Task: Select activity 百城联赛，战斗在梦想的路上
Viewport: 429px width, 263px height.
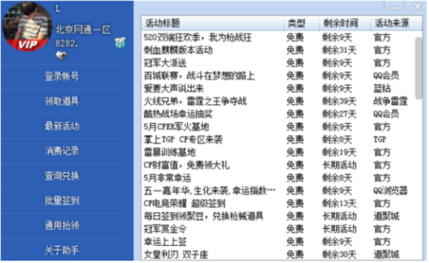Action: click(199, 76)
